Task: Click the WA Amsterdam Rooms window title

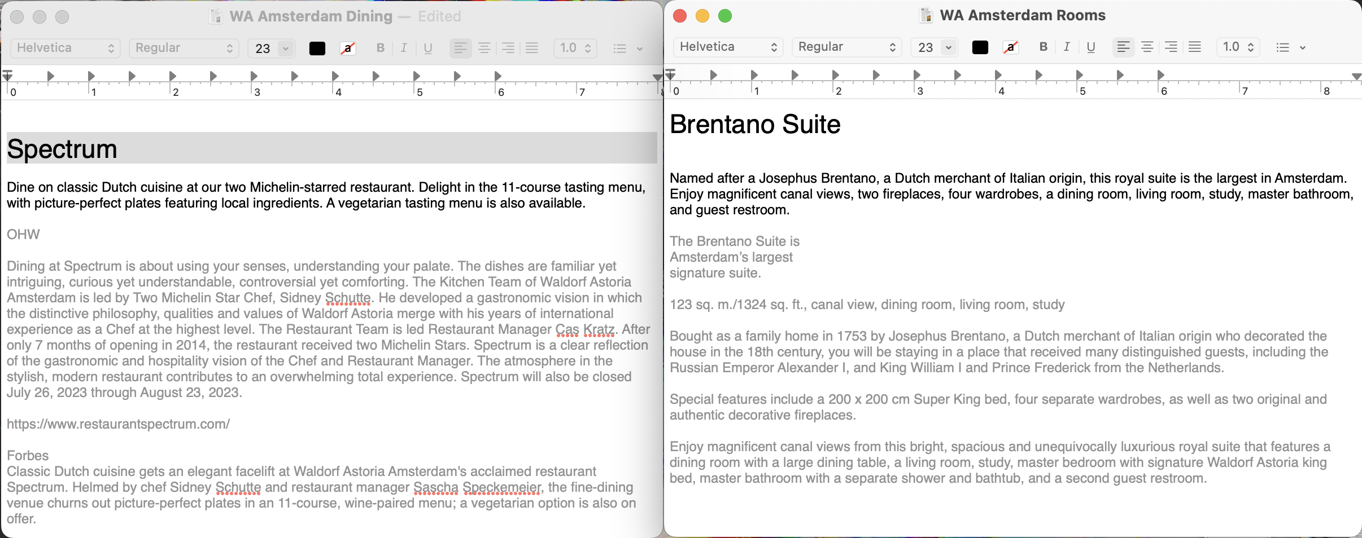Action: 1023,15
